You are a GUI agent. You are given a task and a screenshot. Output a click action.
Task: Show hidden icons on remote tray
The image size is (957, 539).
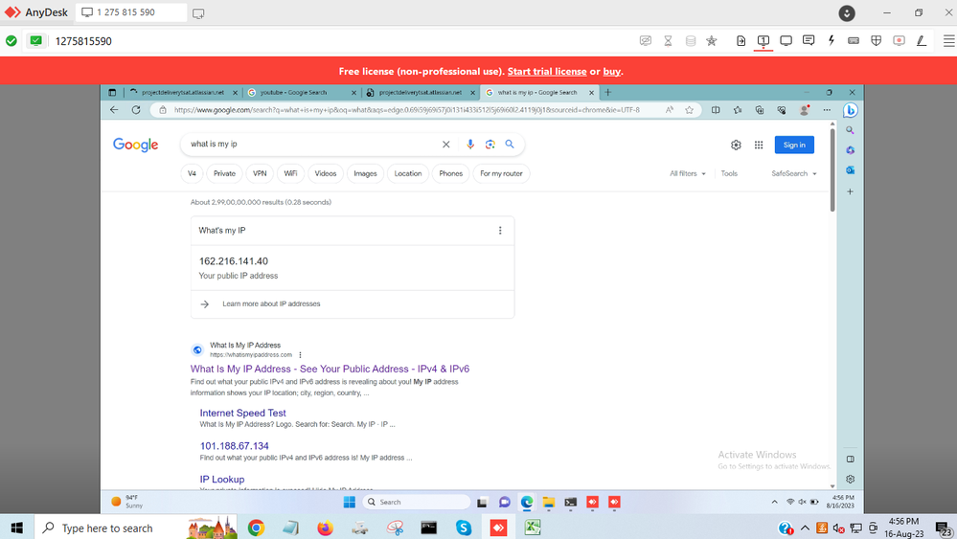pos(775,502)
